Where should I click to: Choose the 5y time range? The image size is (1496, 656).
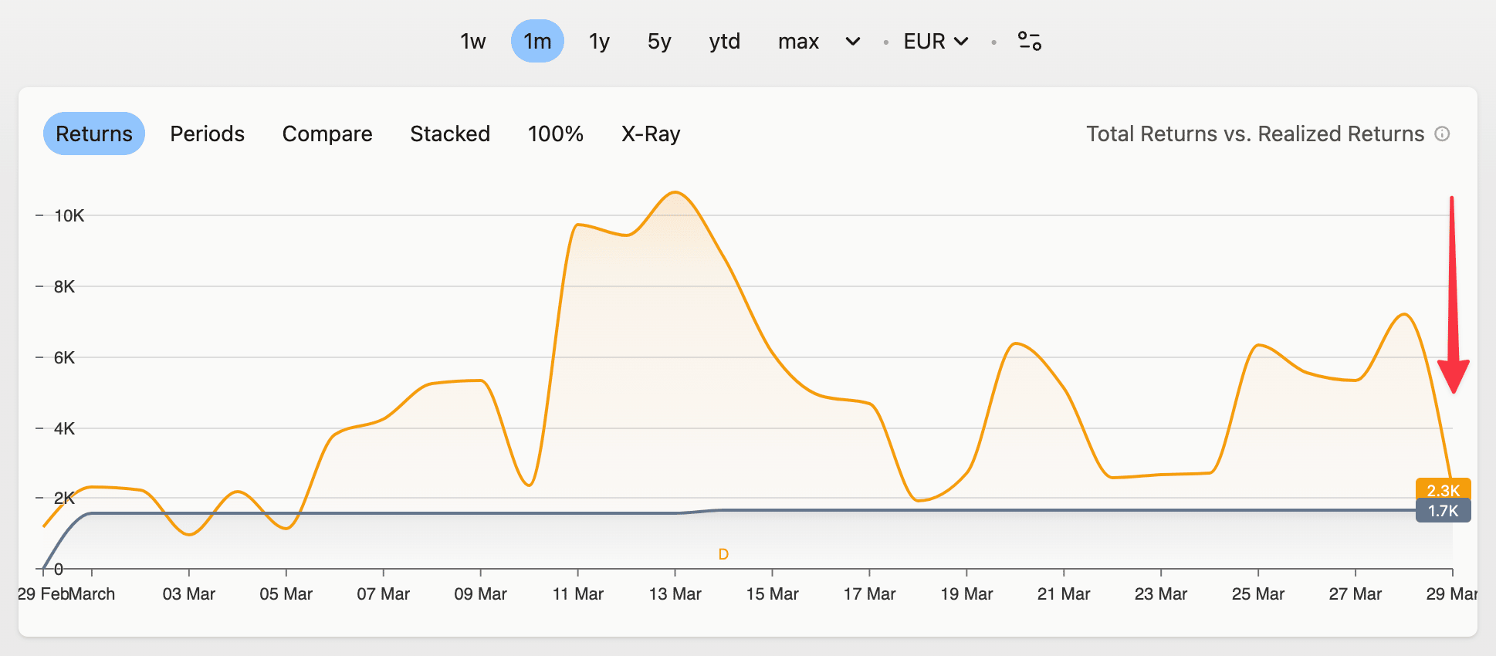coord(659,41)
